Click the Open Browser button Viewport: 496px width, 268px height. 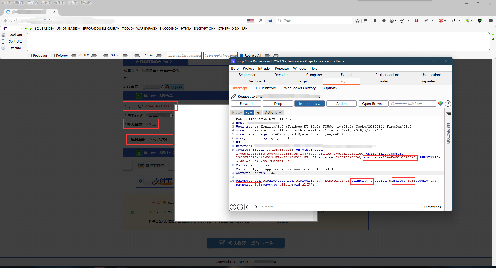pyautogui.click(x=373, y=104)
